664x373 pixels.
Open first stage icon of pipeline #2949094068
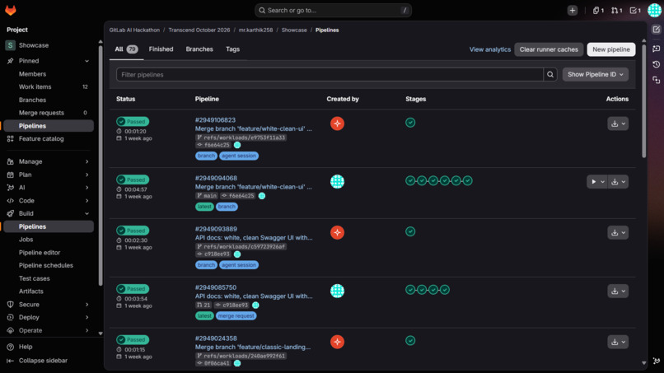410,181
